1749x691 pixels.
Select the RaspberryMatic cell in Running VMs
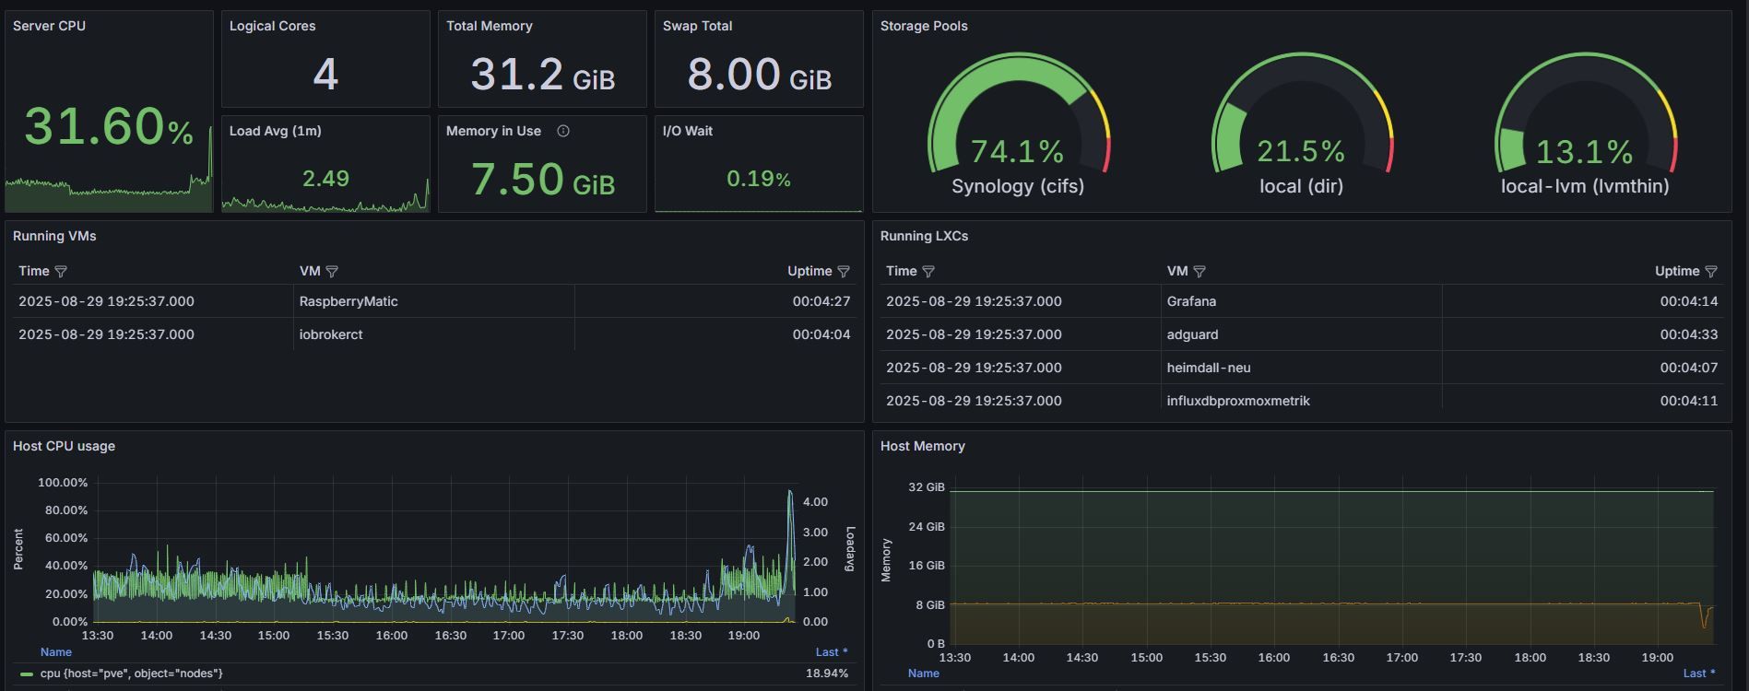click(x=349, y=301)
